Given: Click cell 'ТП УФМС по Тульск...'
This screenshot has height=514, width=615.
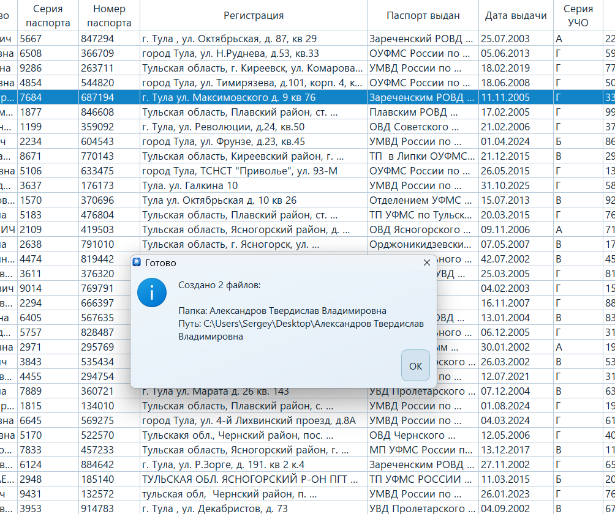Looking at the screenshot, I should (423, 215).
